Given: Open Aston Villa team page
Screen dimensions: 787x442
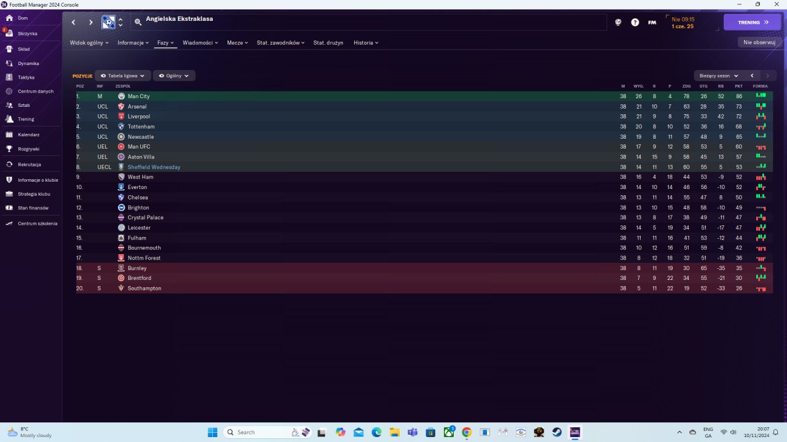Looking at the screenshot, I should pos(141,157).
